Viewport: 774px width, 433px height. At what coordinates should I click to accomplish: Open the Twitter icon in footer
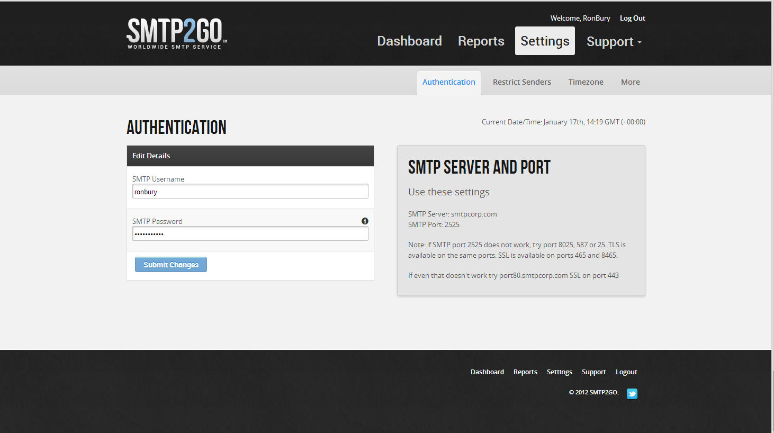click(632, 393)
